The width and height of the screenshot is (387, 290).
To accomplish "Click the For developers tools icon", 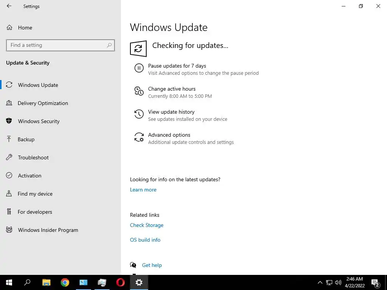I will point(9,211).
